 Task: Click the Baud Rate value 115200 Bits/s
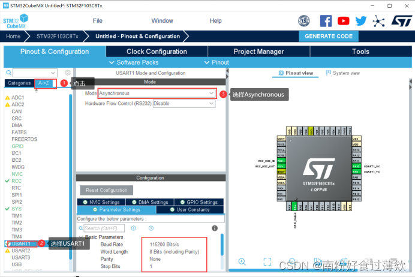164,244
